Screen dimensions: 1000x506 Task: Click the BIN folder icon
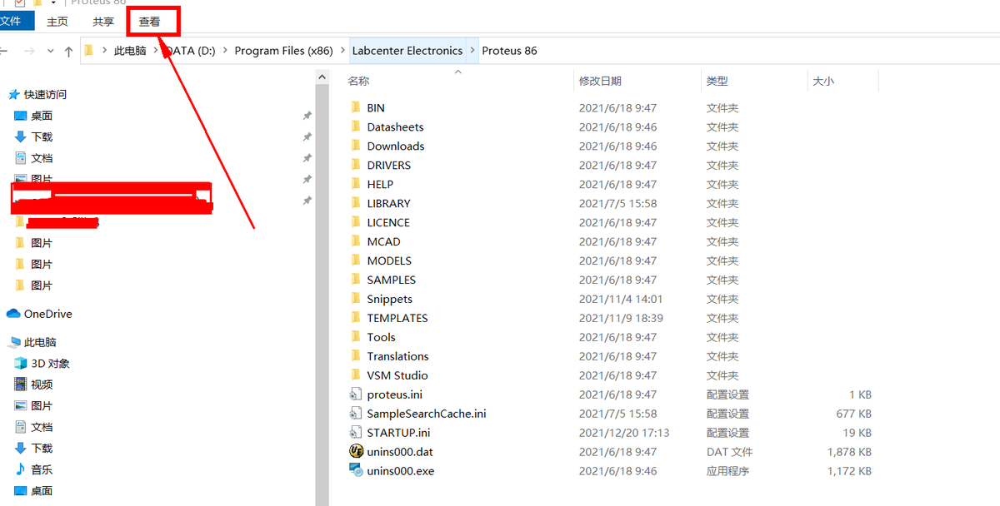356,108
